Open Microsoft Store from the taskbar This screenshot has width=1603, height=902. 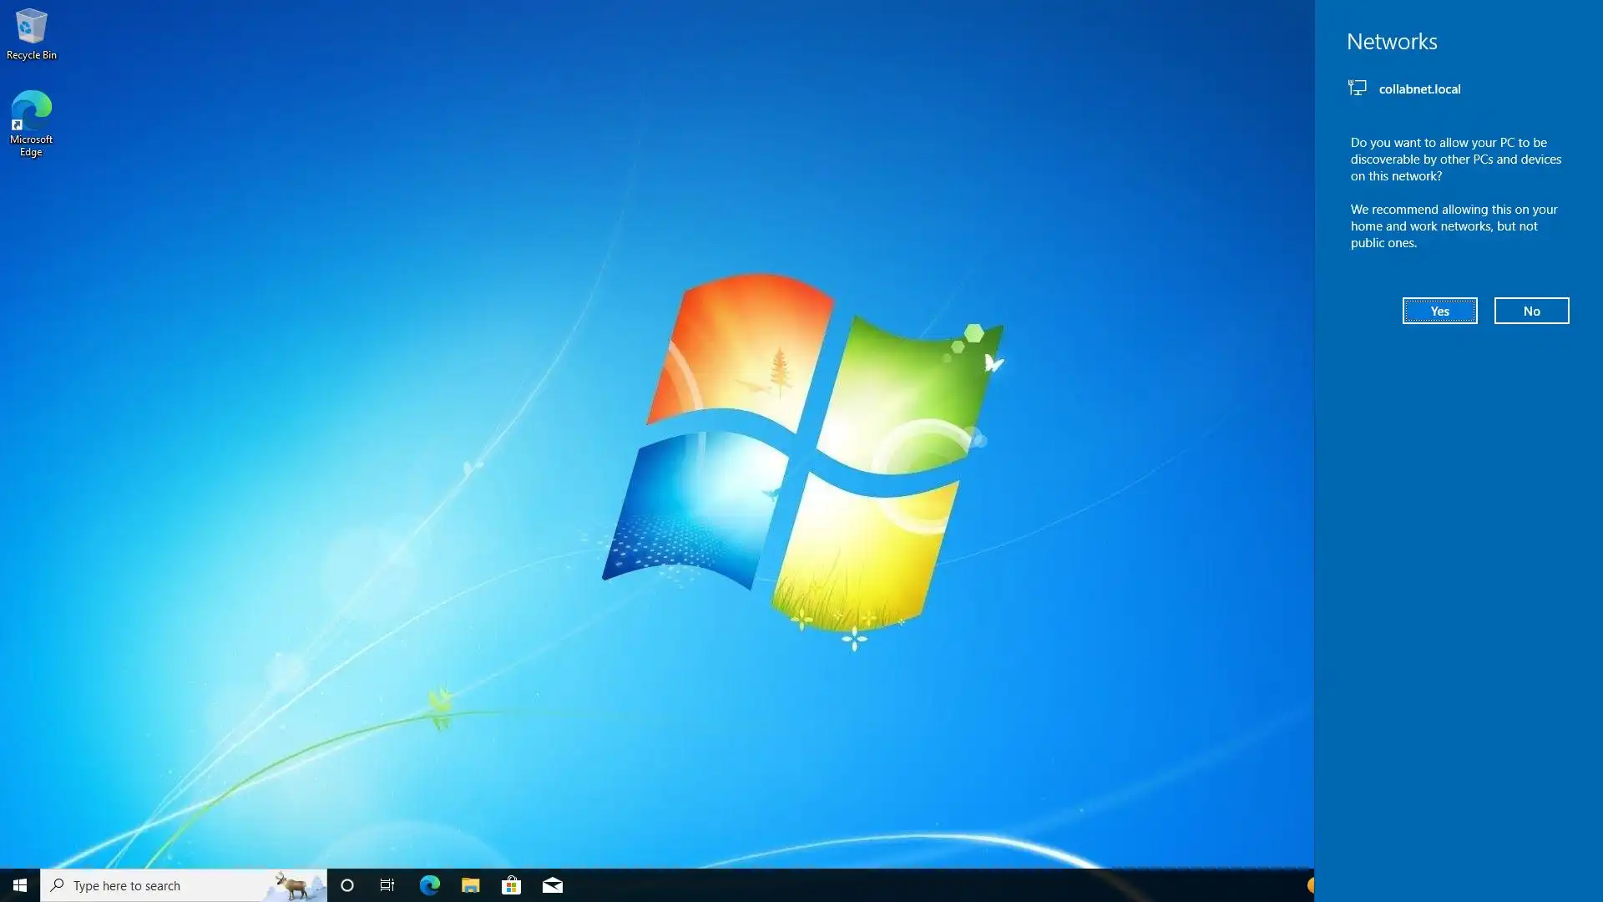coord(511,885)
